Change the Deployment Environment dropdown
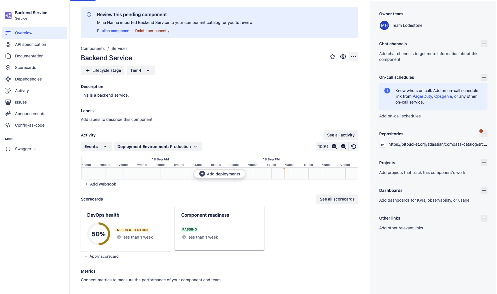497x294 pixels. (x=158, y=146)
